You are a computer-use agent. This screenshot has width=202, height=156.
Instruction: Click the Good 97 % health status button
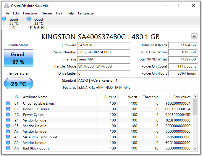18,58
